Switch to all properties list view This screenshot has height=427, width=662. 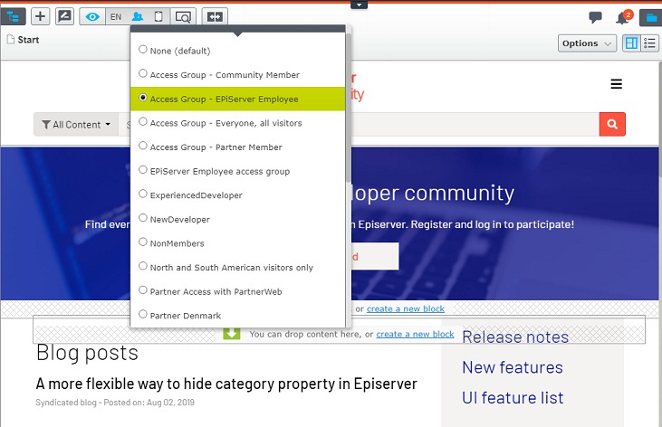pos(649,43)
